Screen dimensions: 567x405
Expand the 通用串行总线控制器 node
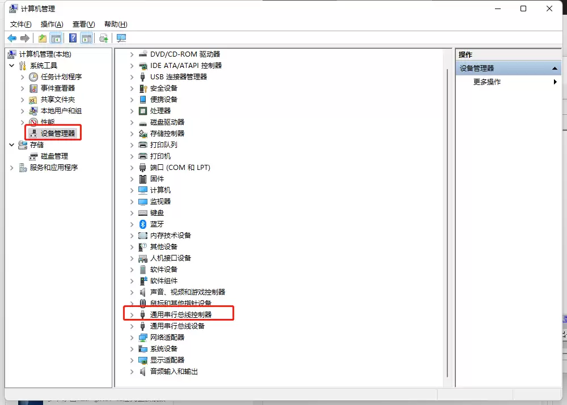132,314
